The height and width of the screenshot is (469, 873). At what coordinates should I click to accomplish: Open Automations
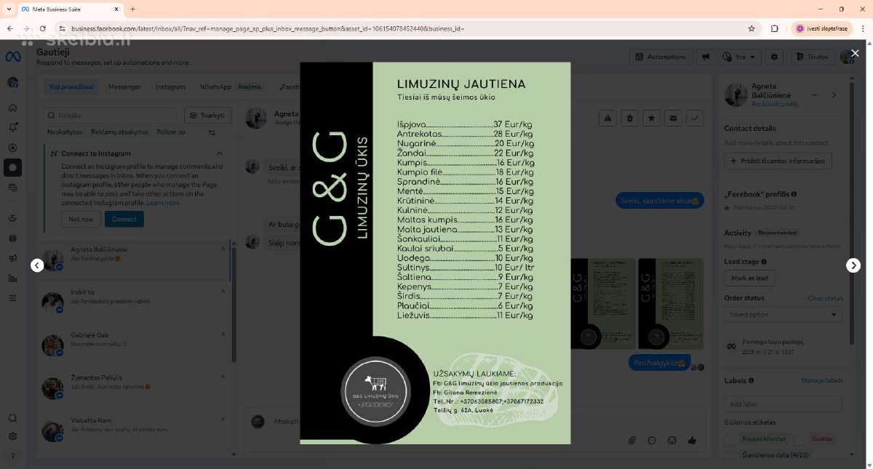click(661, 57)
